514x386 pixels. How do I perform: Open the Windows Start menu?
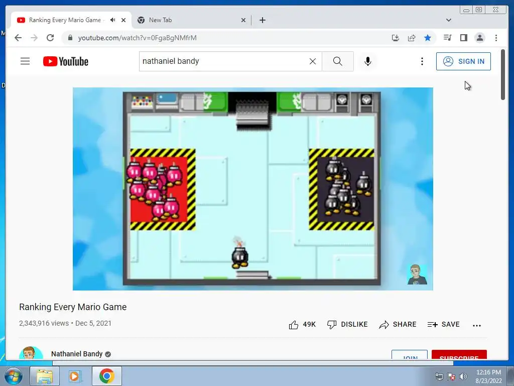(14, 376)
